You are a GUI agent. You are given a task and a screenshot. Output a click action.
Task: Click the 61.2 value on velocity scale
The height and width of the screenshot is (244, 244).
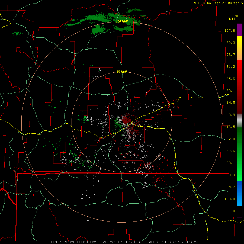coord(231,67)
